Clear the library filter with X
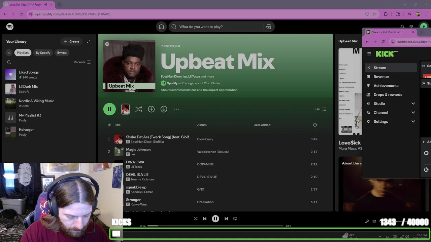The width and height of the screenshot is (431, 242). [x=9, y=52]
